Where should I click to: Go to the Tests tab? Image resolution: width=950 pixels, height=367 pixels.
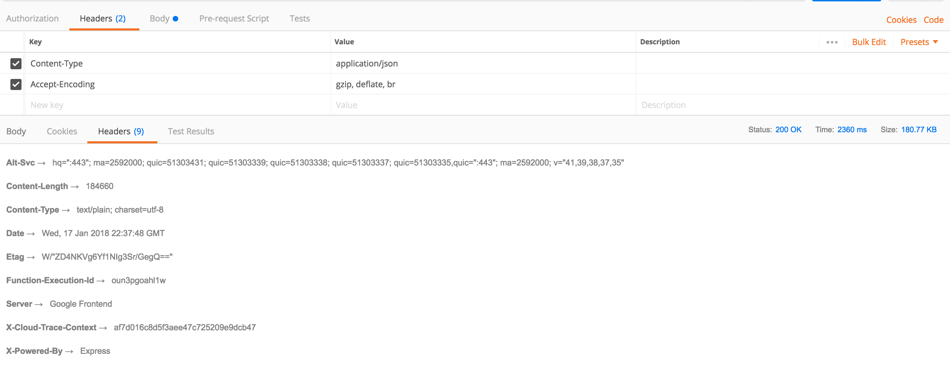[x=300, y=18]
